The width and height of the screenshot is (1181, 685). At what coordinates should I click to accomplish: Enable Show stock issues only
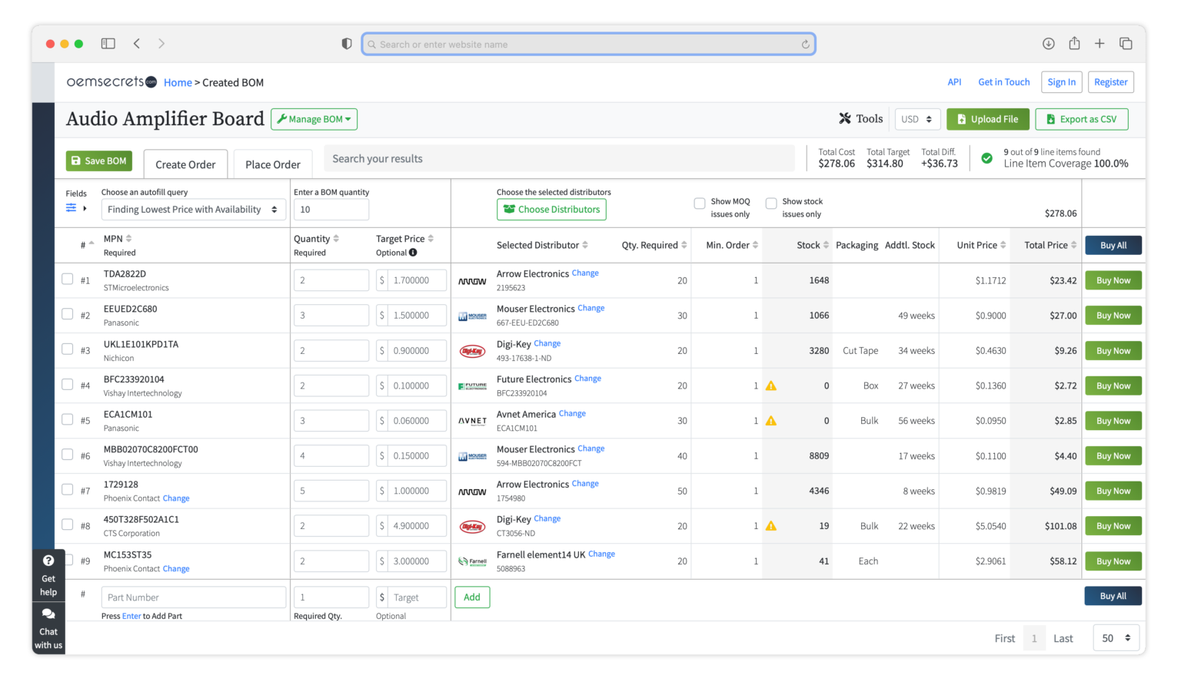[x=771, y=203]
